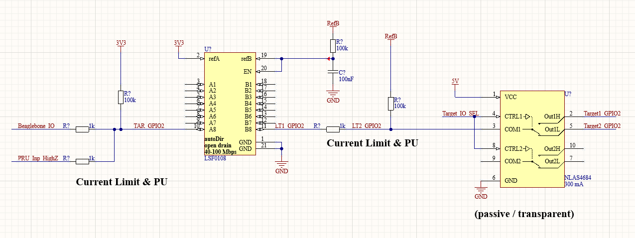Select the GND symbol by NLAS4684 pin 6
Viewport: 635px width, 238px height.
tap(481, 192)
